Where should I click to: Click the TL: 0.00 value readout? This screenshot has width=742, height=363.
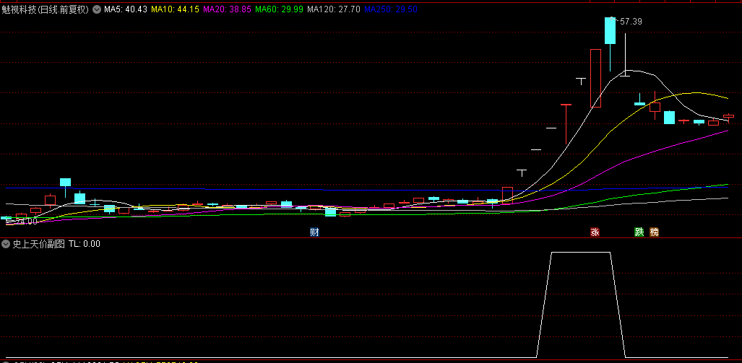pyautogui.click(x=85, y=244)
